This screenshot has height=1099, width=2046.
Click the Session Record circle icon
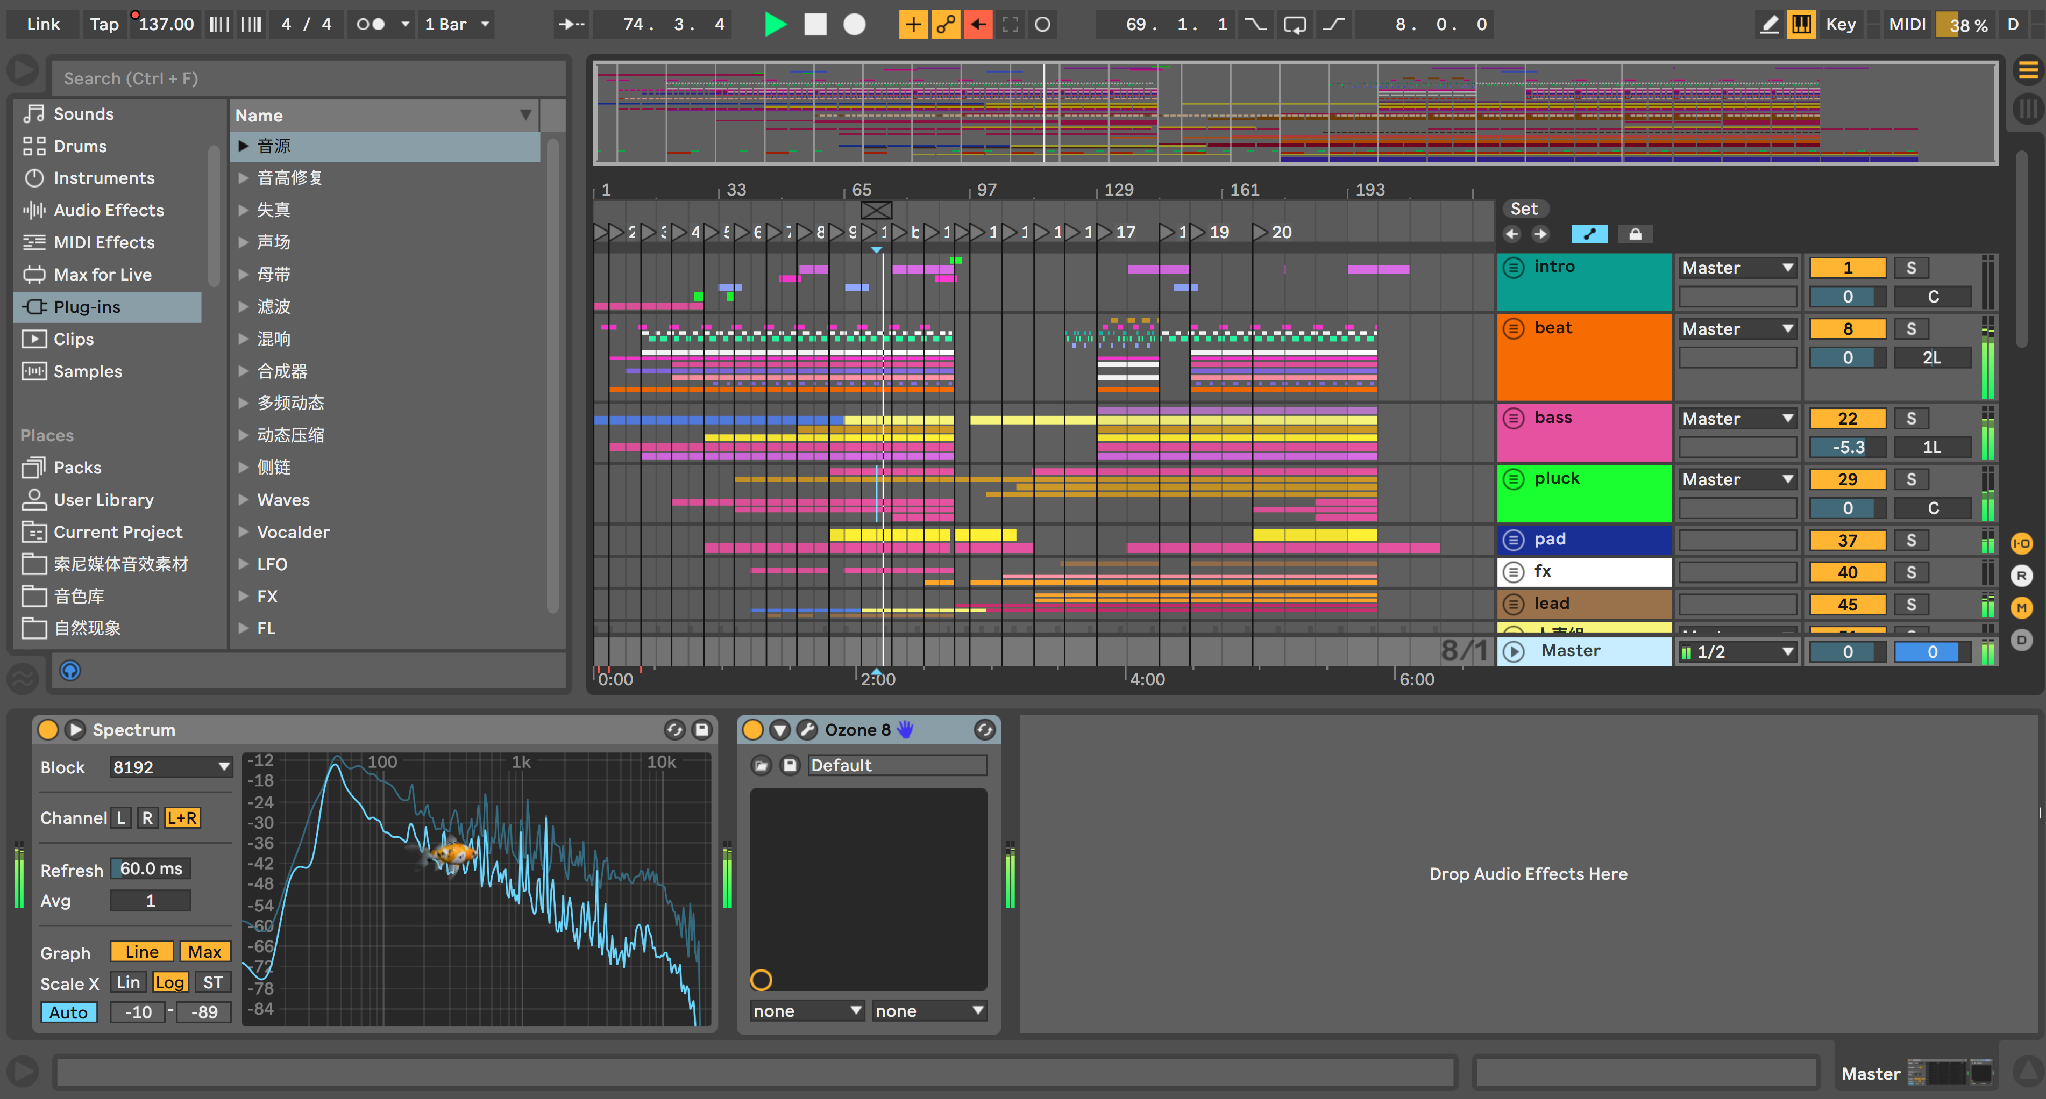[x=1043, y=25]
